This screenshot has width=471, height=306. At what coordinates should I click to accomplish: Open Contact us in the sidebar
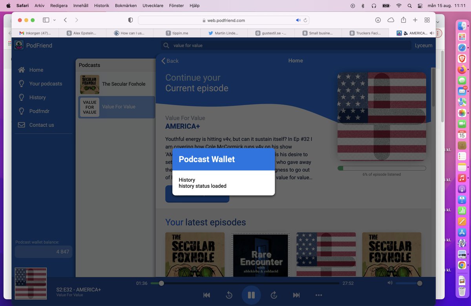[36, 125]
